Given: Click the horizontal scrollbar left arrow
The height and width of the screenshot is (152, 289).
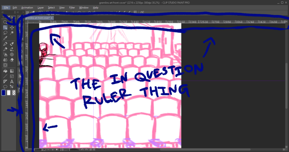Looking at the screenshot, I should [94, 150].
